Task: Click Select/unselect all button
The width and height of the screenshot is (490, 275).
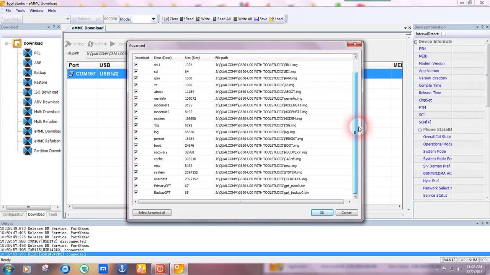Action: pos(152,213)
